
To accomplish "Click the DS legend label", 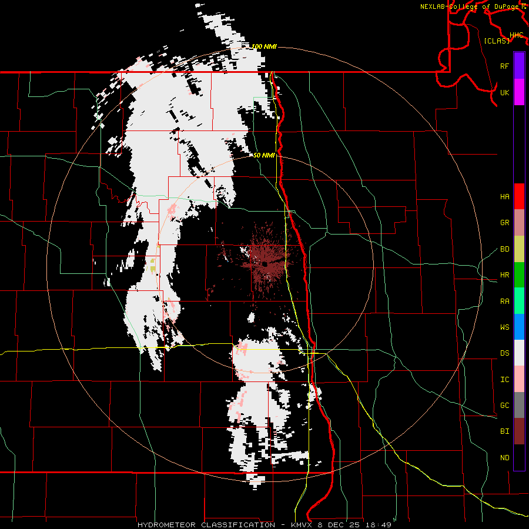I will coord(505,353).
